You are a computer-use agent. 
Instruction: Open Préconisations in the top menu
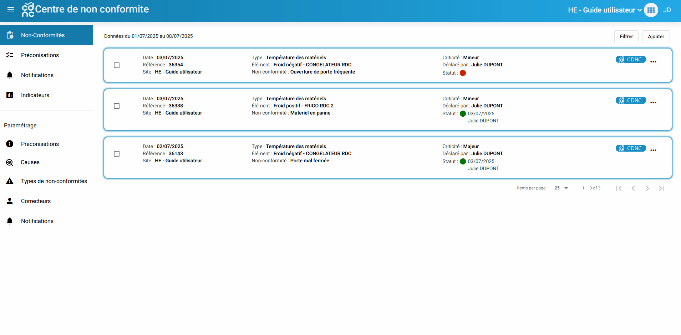click(46, 55)
